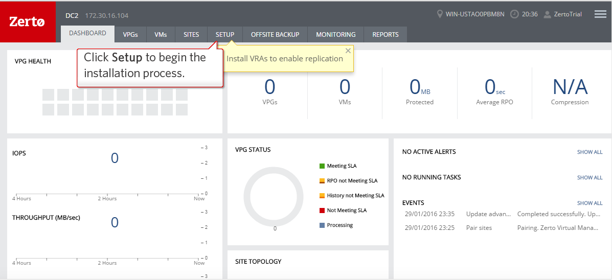Show all running tasks

click(x=590, y=178)
